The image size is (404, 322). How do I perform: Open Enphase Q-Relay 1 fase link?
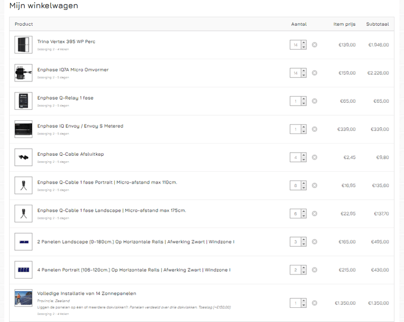point(65,98)
